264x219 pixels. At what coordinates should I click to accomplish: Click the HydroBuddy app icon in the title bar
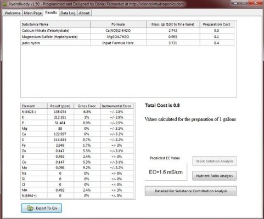click(x=4, y=4)
